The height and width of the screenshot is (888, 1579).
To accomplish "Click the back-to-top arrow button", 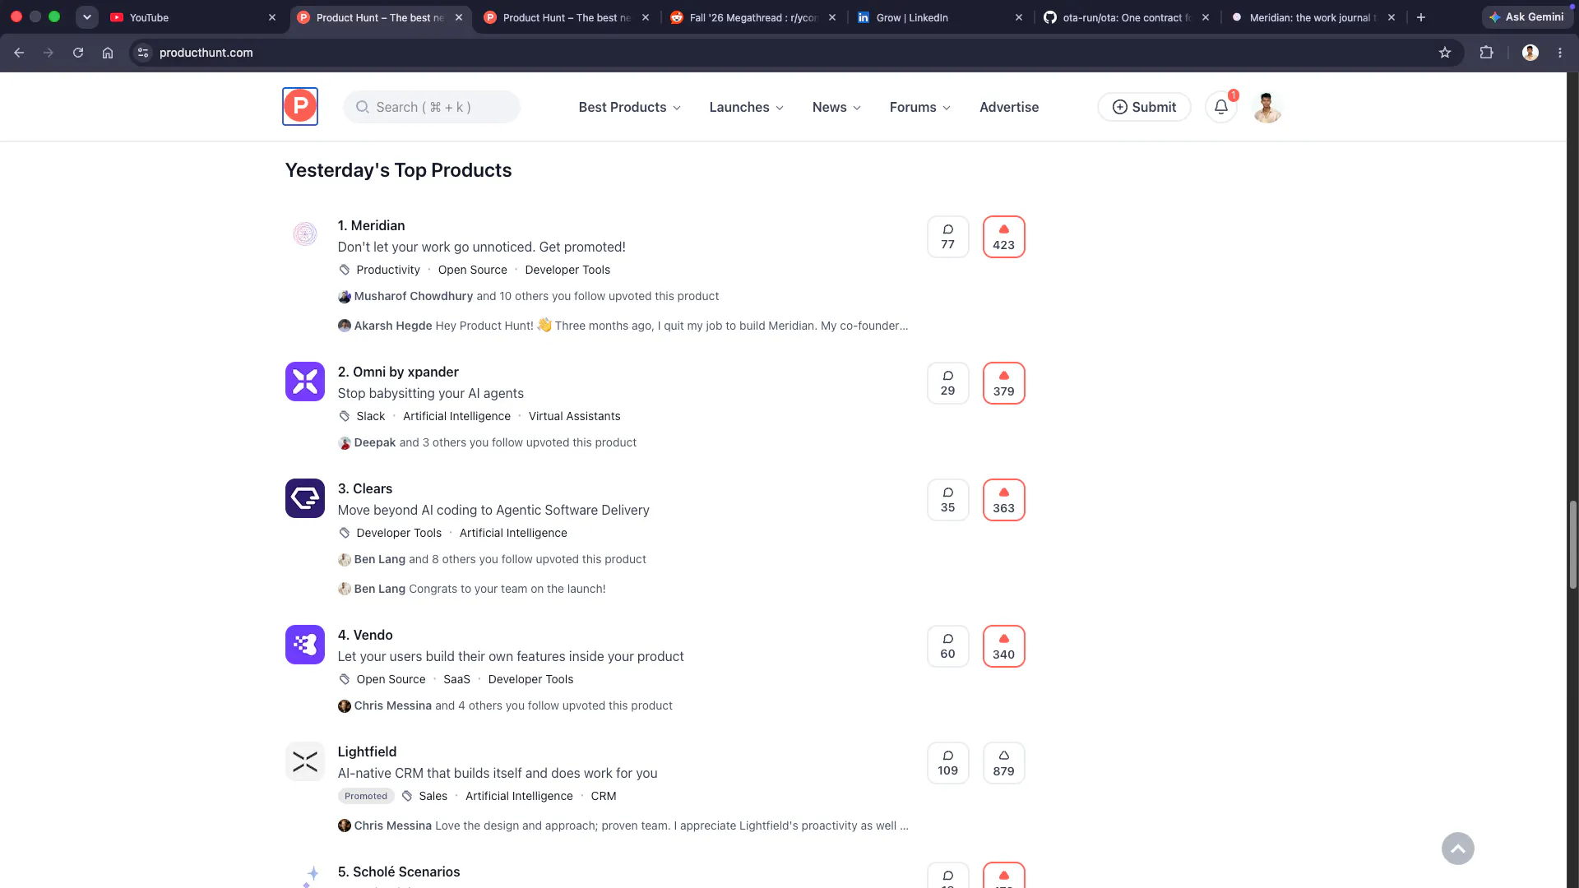I will tap(1458, 849).
